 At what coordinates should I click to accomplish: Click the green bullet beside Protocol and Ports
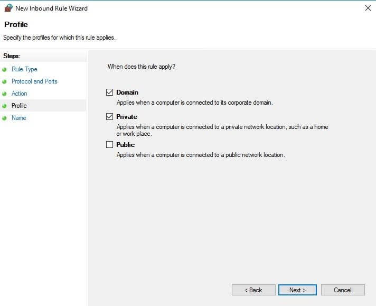tap(4, 81)
